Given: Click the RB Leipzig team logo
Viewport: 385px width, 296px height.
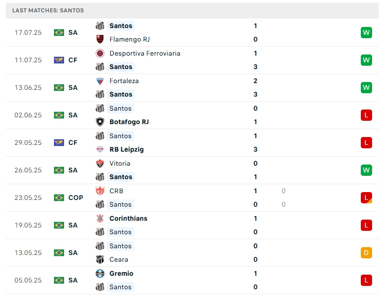Looking at the screenshot, I should [x=100, y=149].
